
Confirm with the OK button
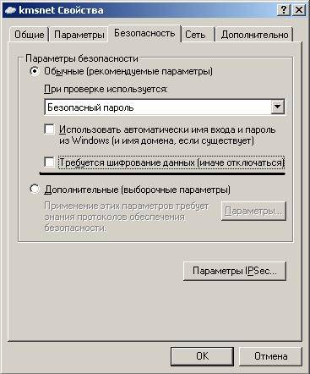point(202,356)
